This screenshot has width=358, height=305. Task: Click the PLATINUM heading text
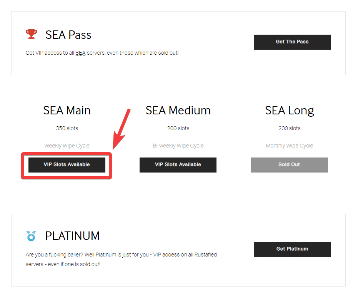(x=72, y=236)
